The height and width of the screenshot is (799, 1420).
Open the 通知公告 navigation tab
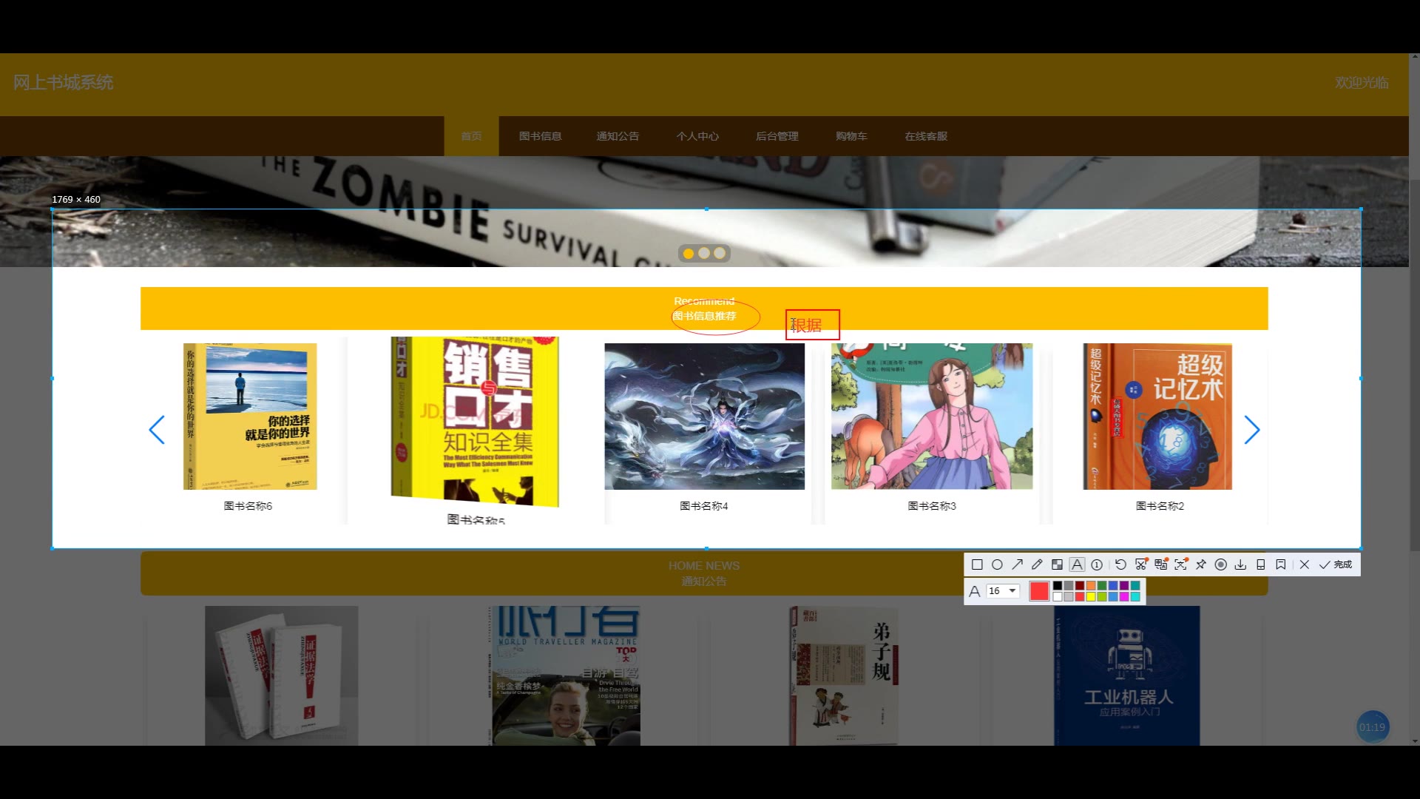[618, 136]
